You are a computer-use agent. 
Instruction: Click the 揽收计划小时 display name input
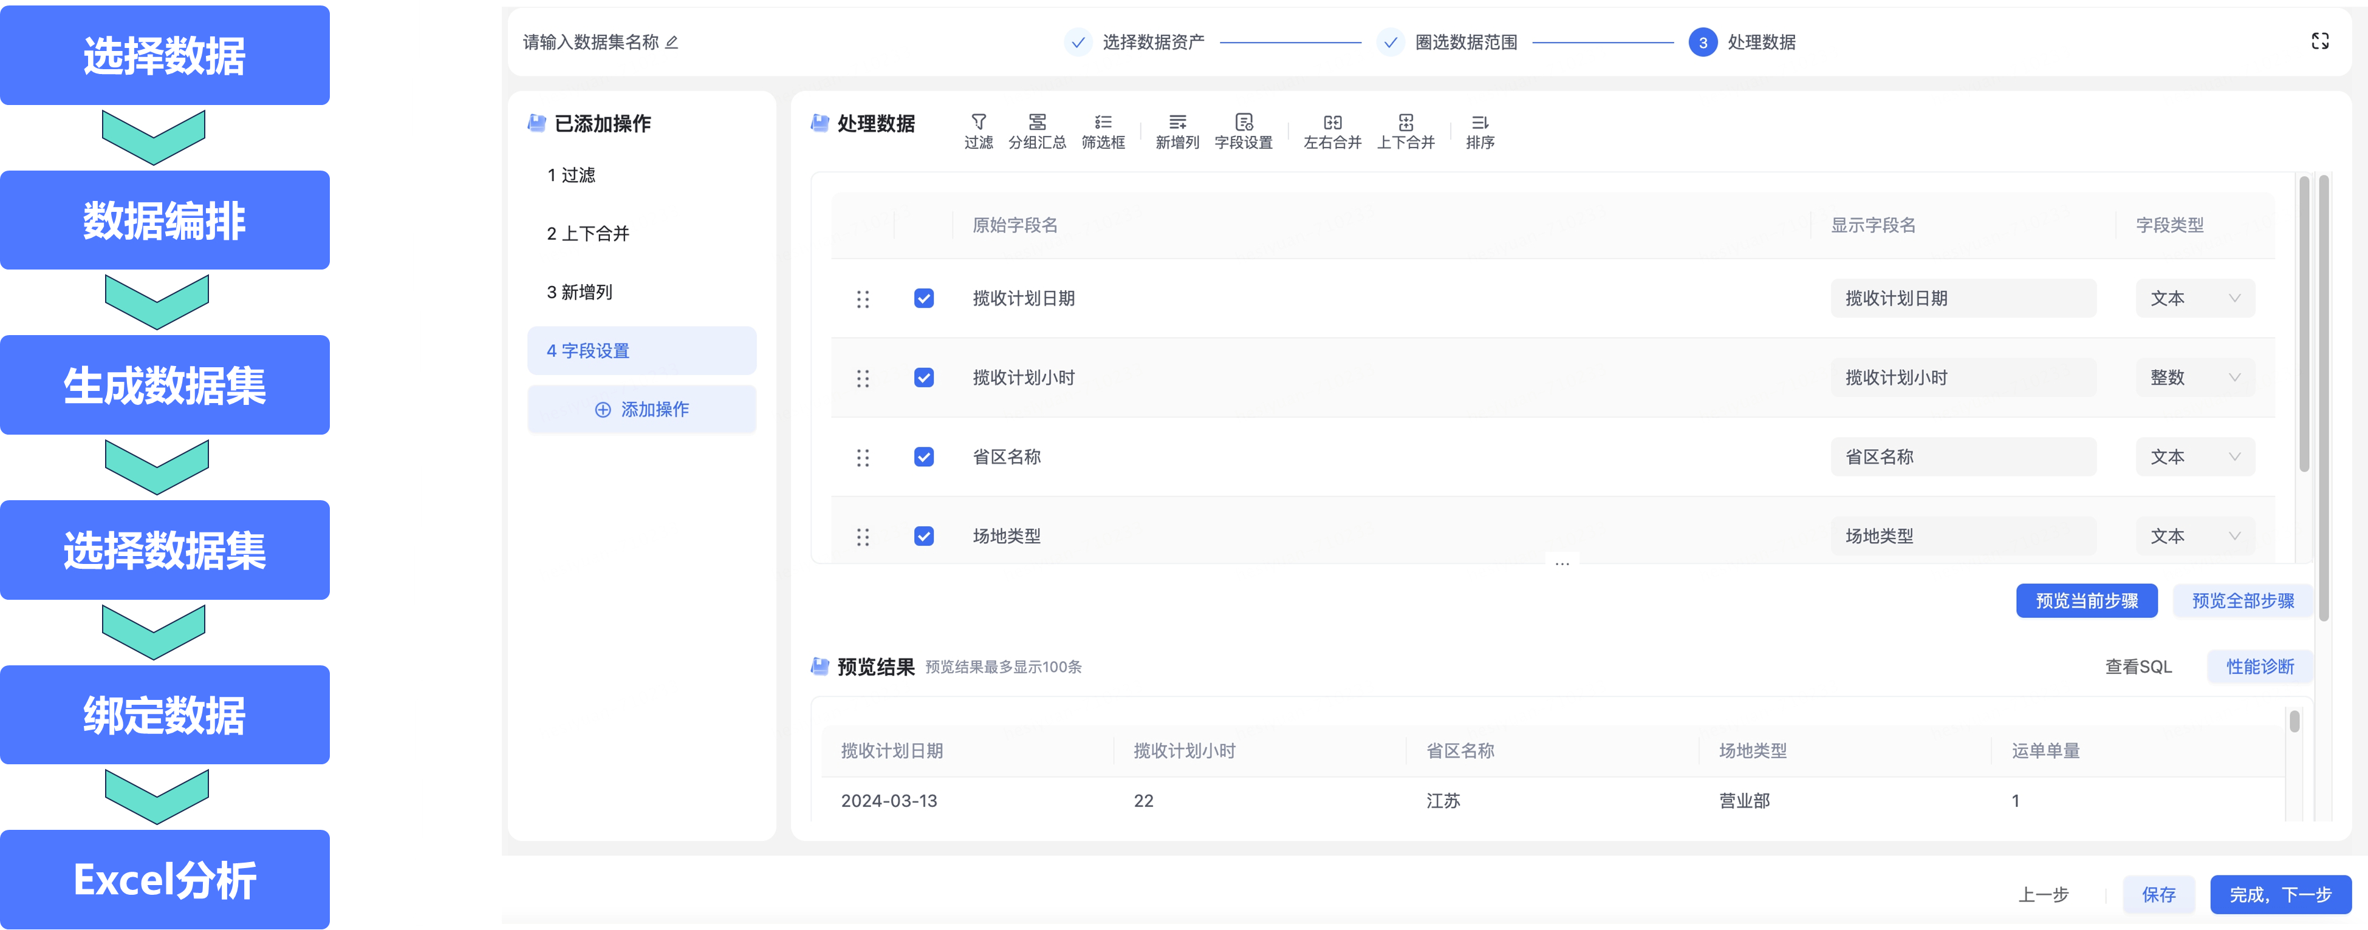(1963, 378)
